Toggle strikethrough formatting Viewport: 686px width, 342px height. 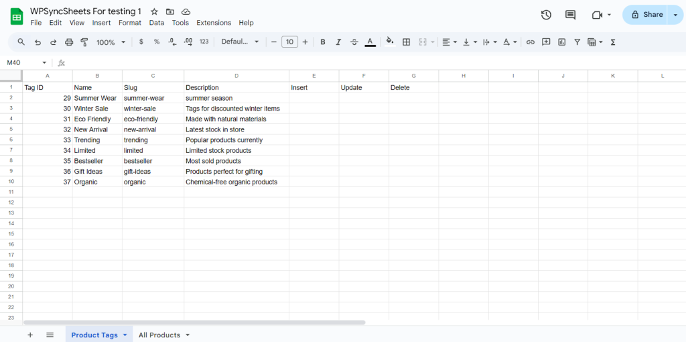tap(354, 42)
